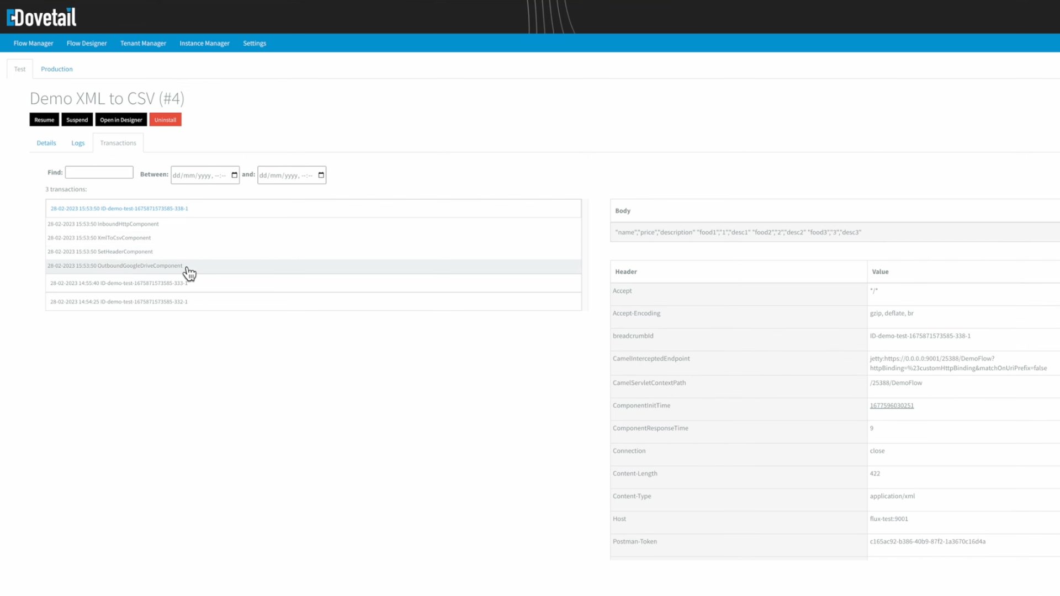1060x596 pixels.
Task: Open Tenant Manager
Action: [x=143, y=43]
